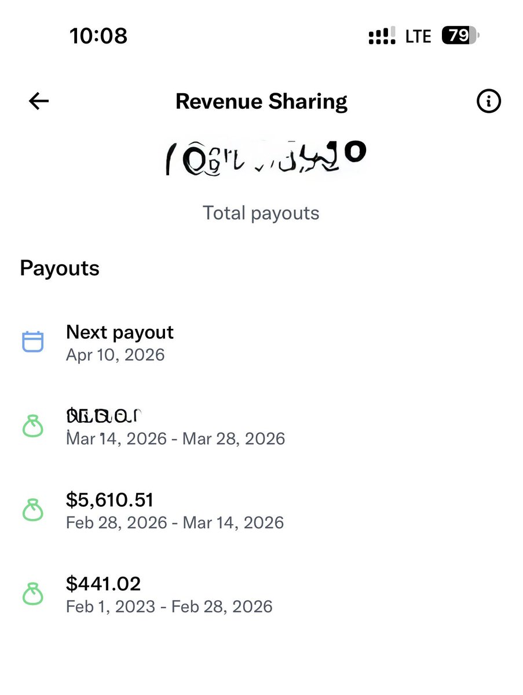Tap the back arrow icon
This screenshot has height=695, width=523.
pyautogui.click(x=39, y=101)
